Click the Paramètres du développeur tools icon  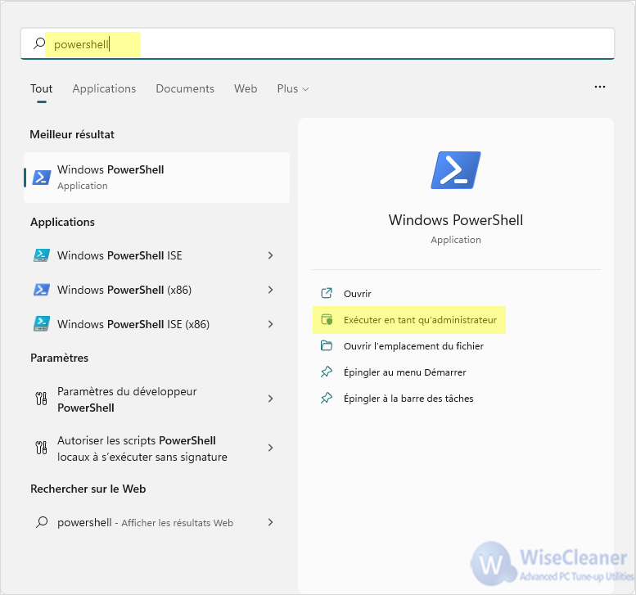point(42,399)
